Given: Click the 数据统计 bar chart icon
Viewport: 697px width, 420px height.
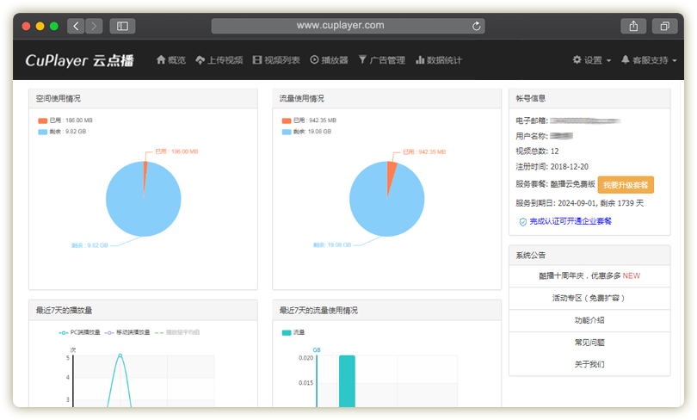Looking at the screenshot, I should pos(420,60).
